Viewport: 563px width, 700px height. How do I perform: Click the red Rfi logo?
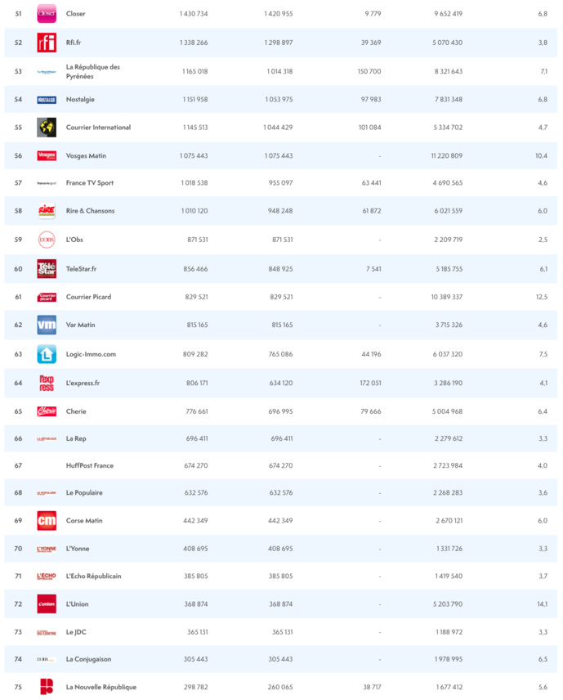pos(47,43)
